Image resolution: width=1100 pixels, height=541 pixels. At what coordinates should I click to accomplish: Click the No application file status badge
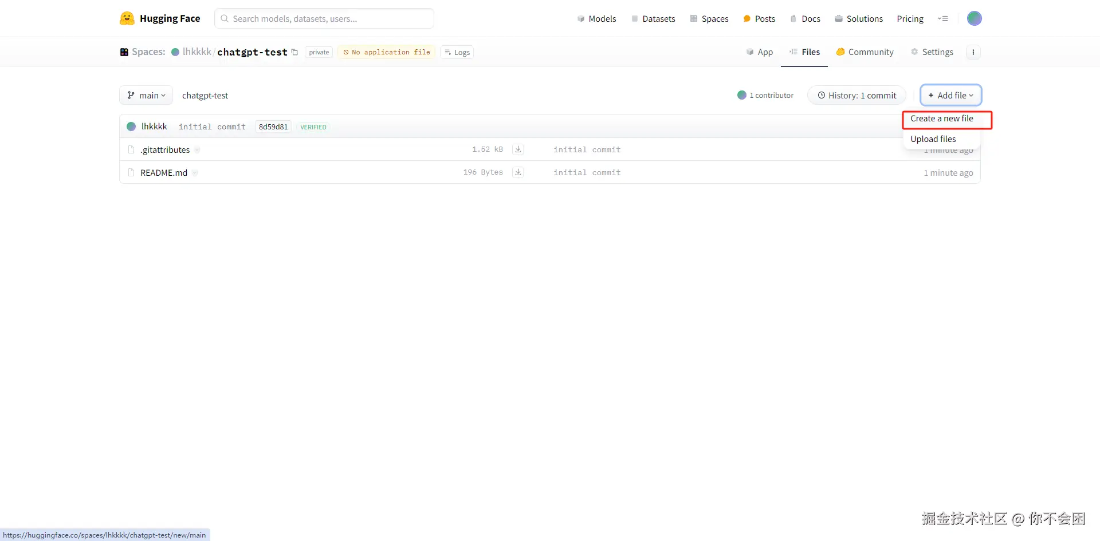387,52
